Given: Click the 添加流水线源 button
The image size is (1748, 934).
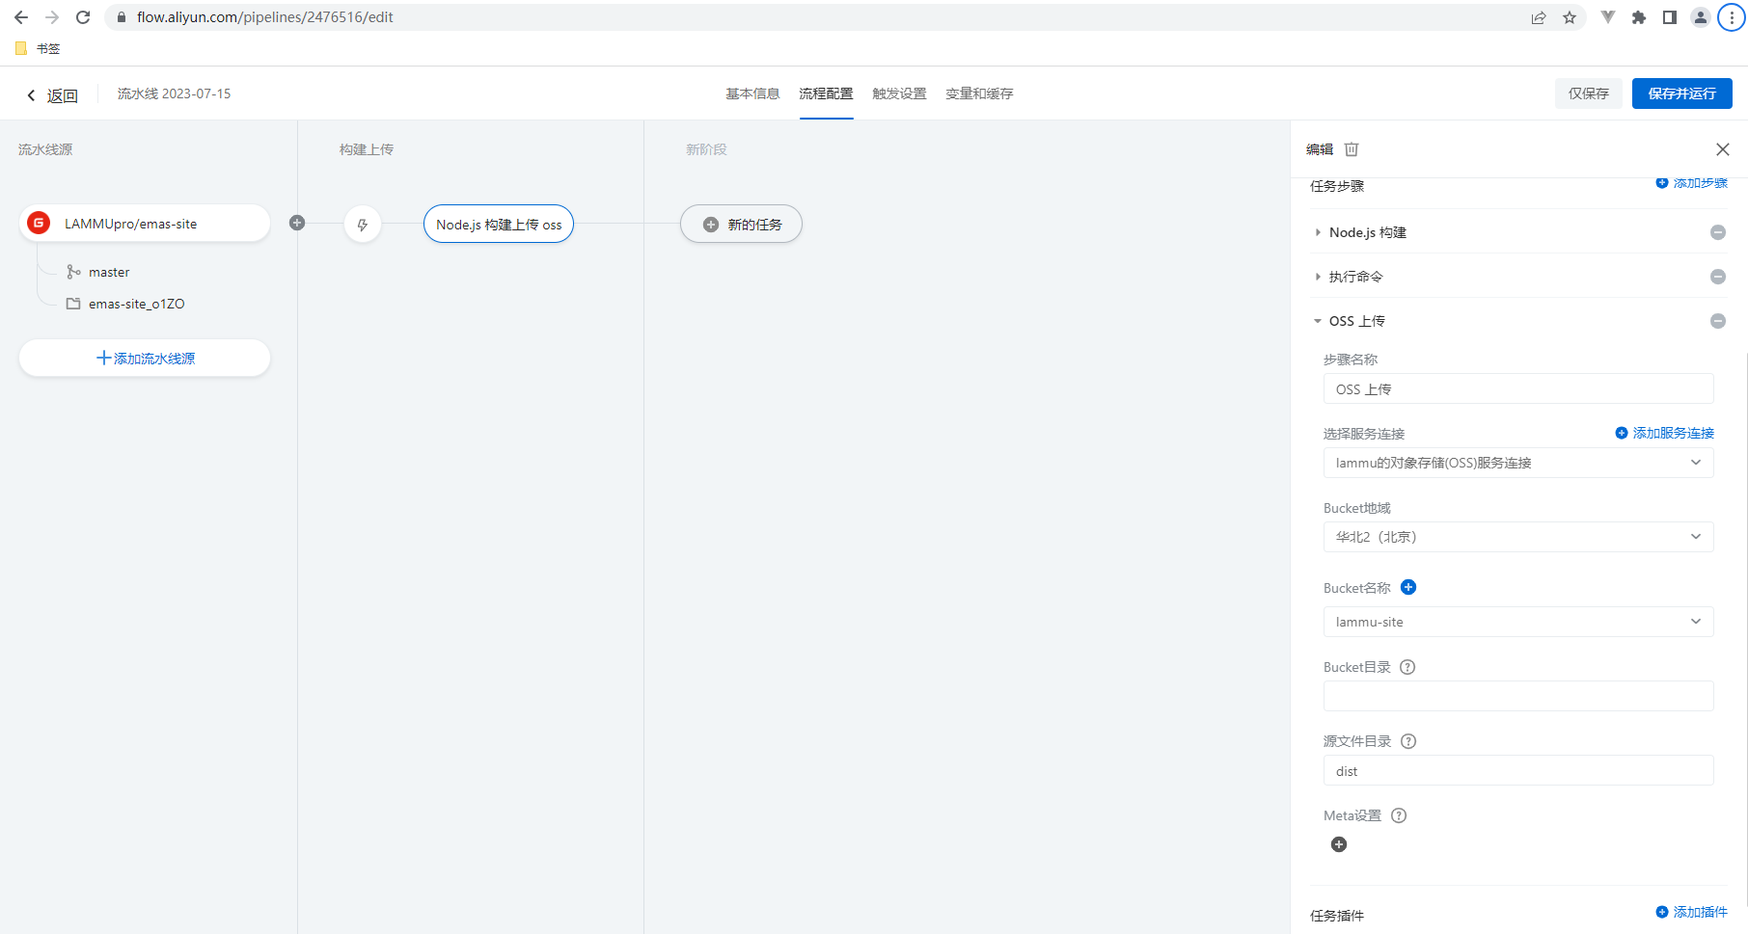Looking at the screenshot, I should pyautogui.click(x=145, y=358).
